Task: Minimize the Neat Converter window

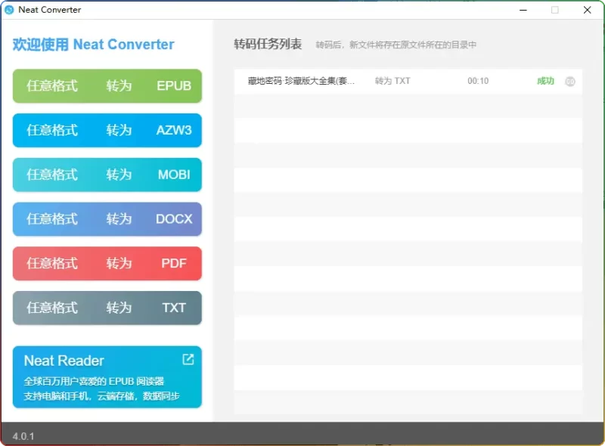Action: (x=523, y=11)
